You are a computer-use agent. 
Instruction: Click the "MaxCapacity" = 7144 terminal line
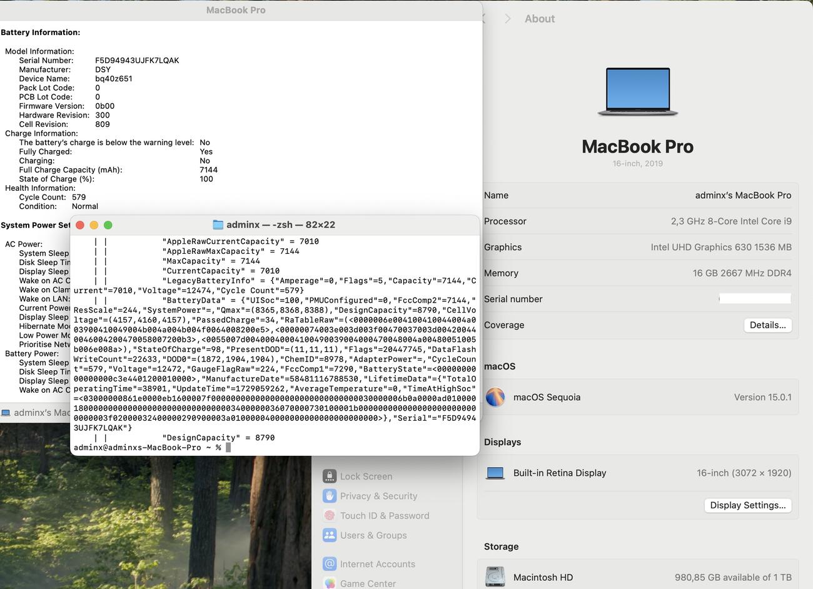coord(211,261)
